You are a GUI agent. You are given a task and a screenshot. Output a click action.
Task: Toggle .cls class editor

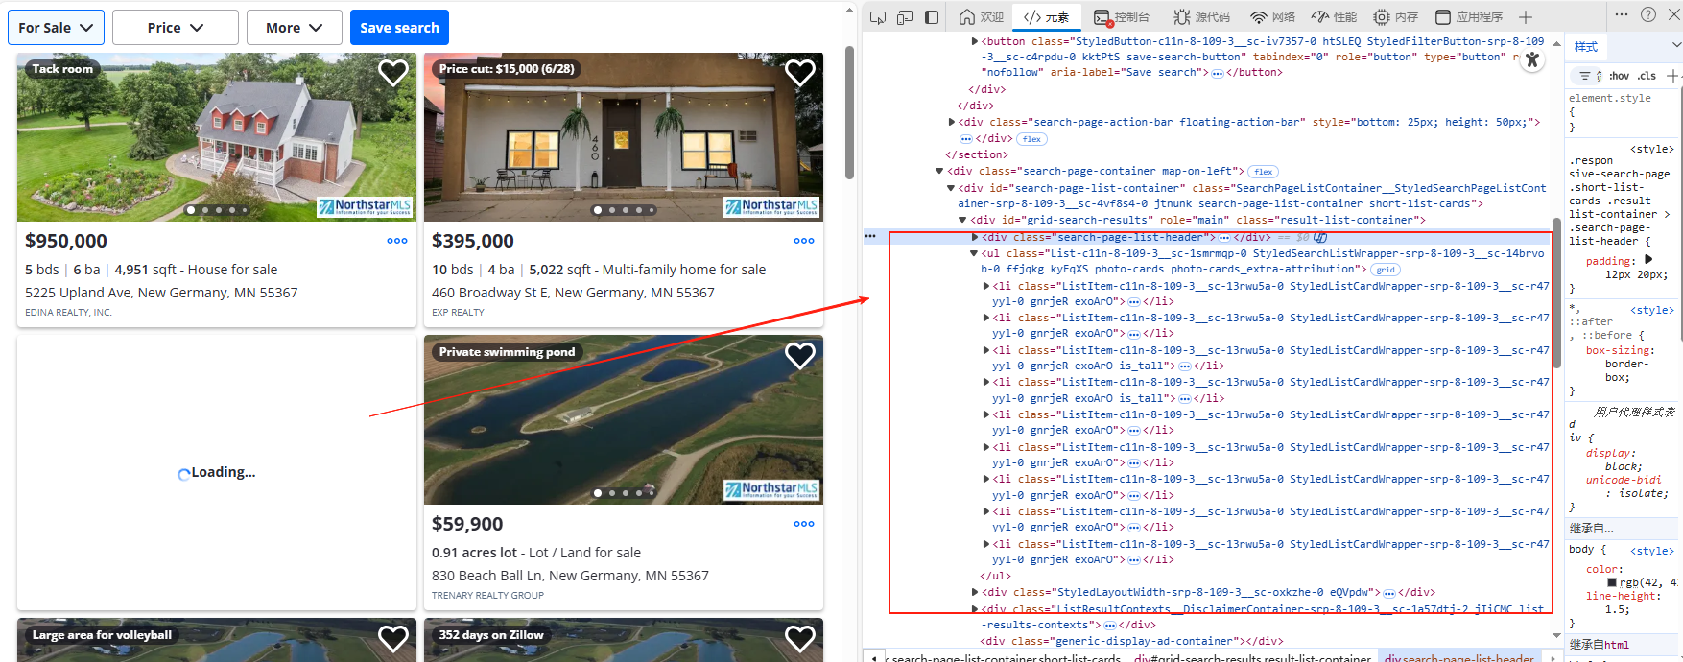click(x=1647, y=76)
